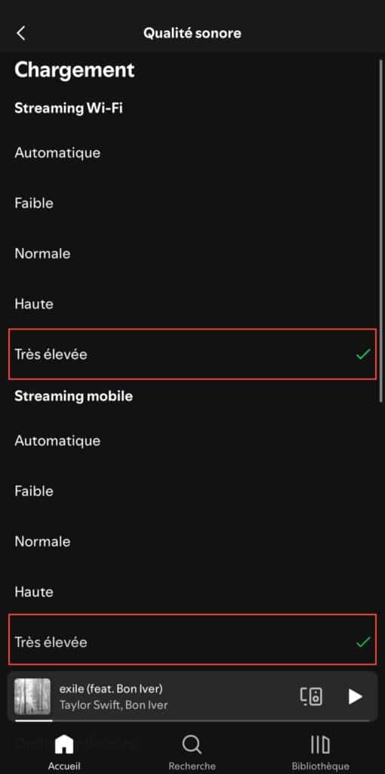Select Automatique under Streaming mobile
This screenshot has height=774, width=385.
point(192,441)
